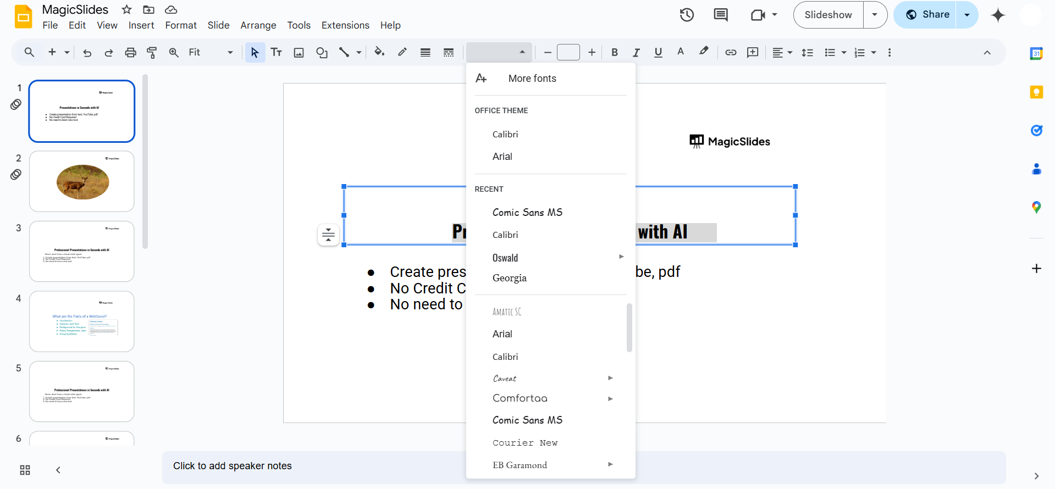Select slide 4 WebQuest thumbnail
The image size is (1055, 489).
tap(82, 321)
